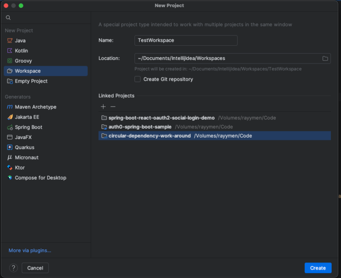The width and height of the screenshot is (341, 278).
Task: Choose the Groovy project icon
Action: tap(10, 61)
